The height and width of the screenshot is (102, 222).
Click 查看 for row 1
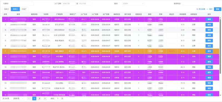click(209, 19)
